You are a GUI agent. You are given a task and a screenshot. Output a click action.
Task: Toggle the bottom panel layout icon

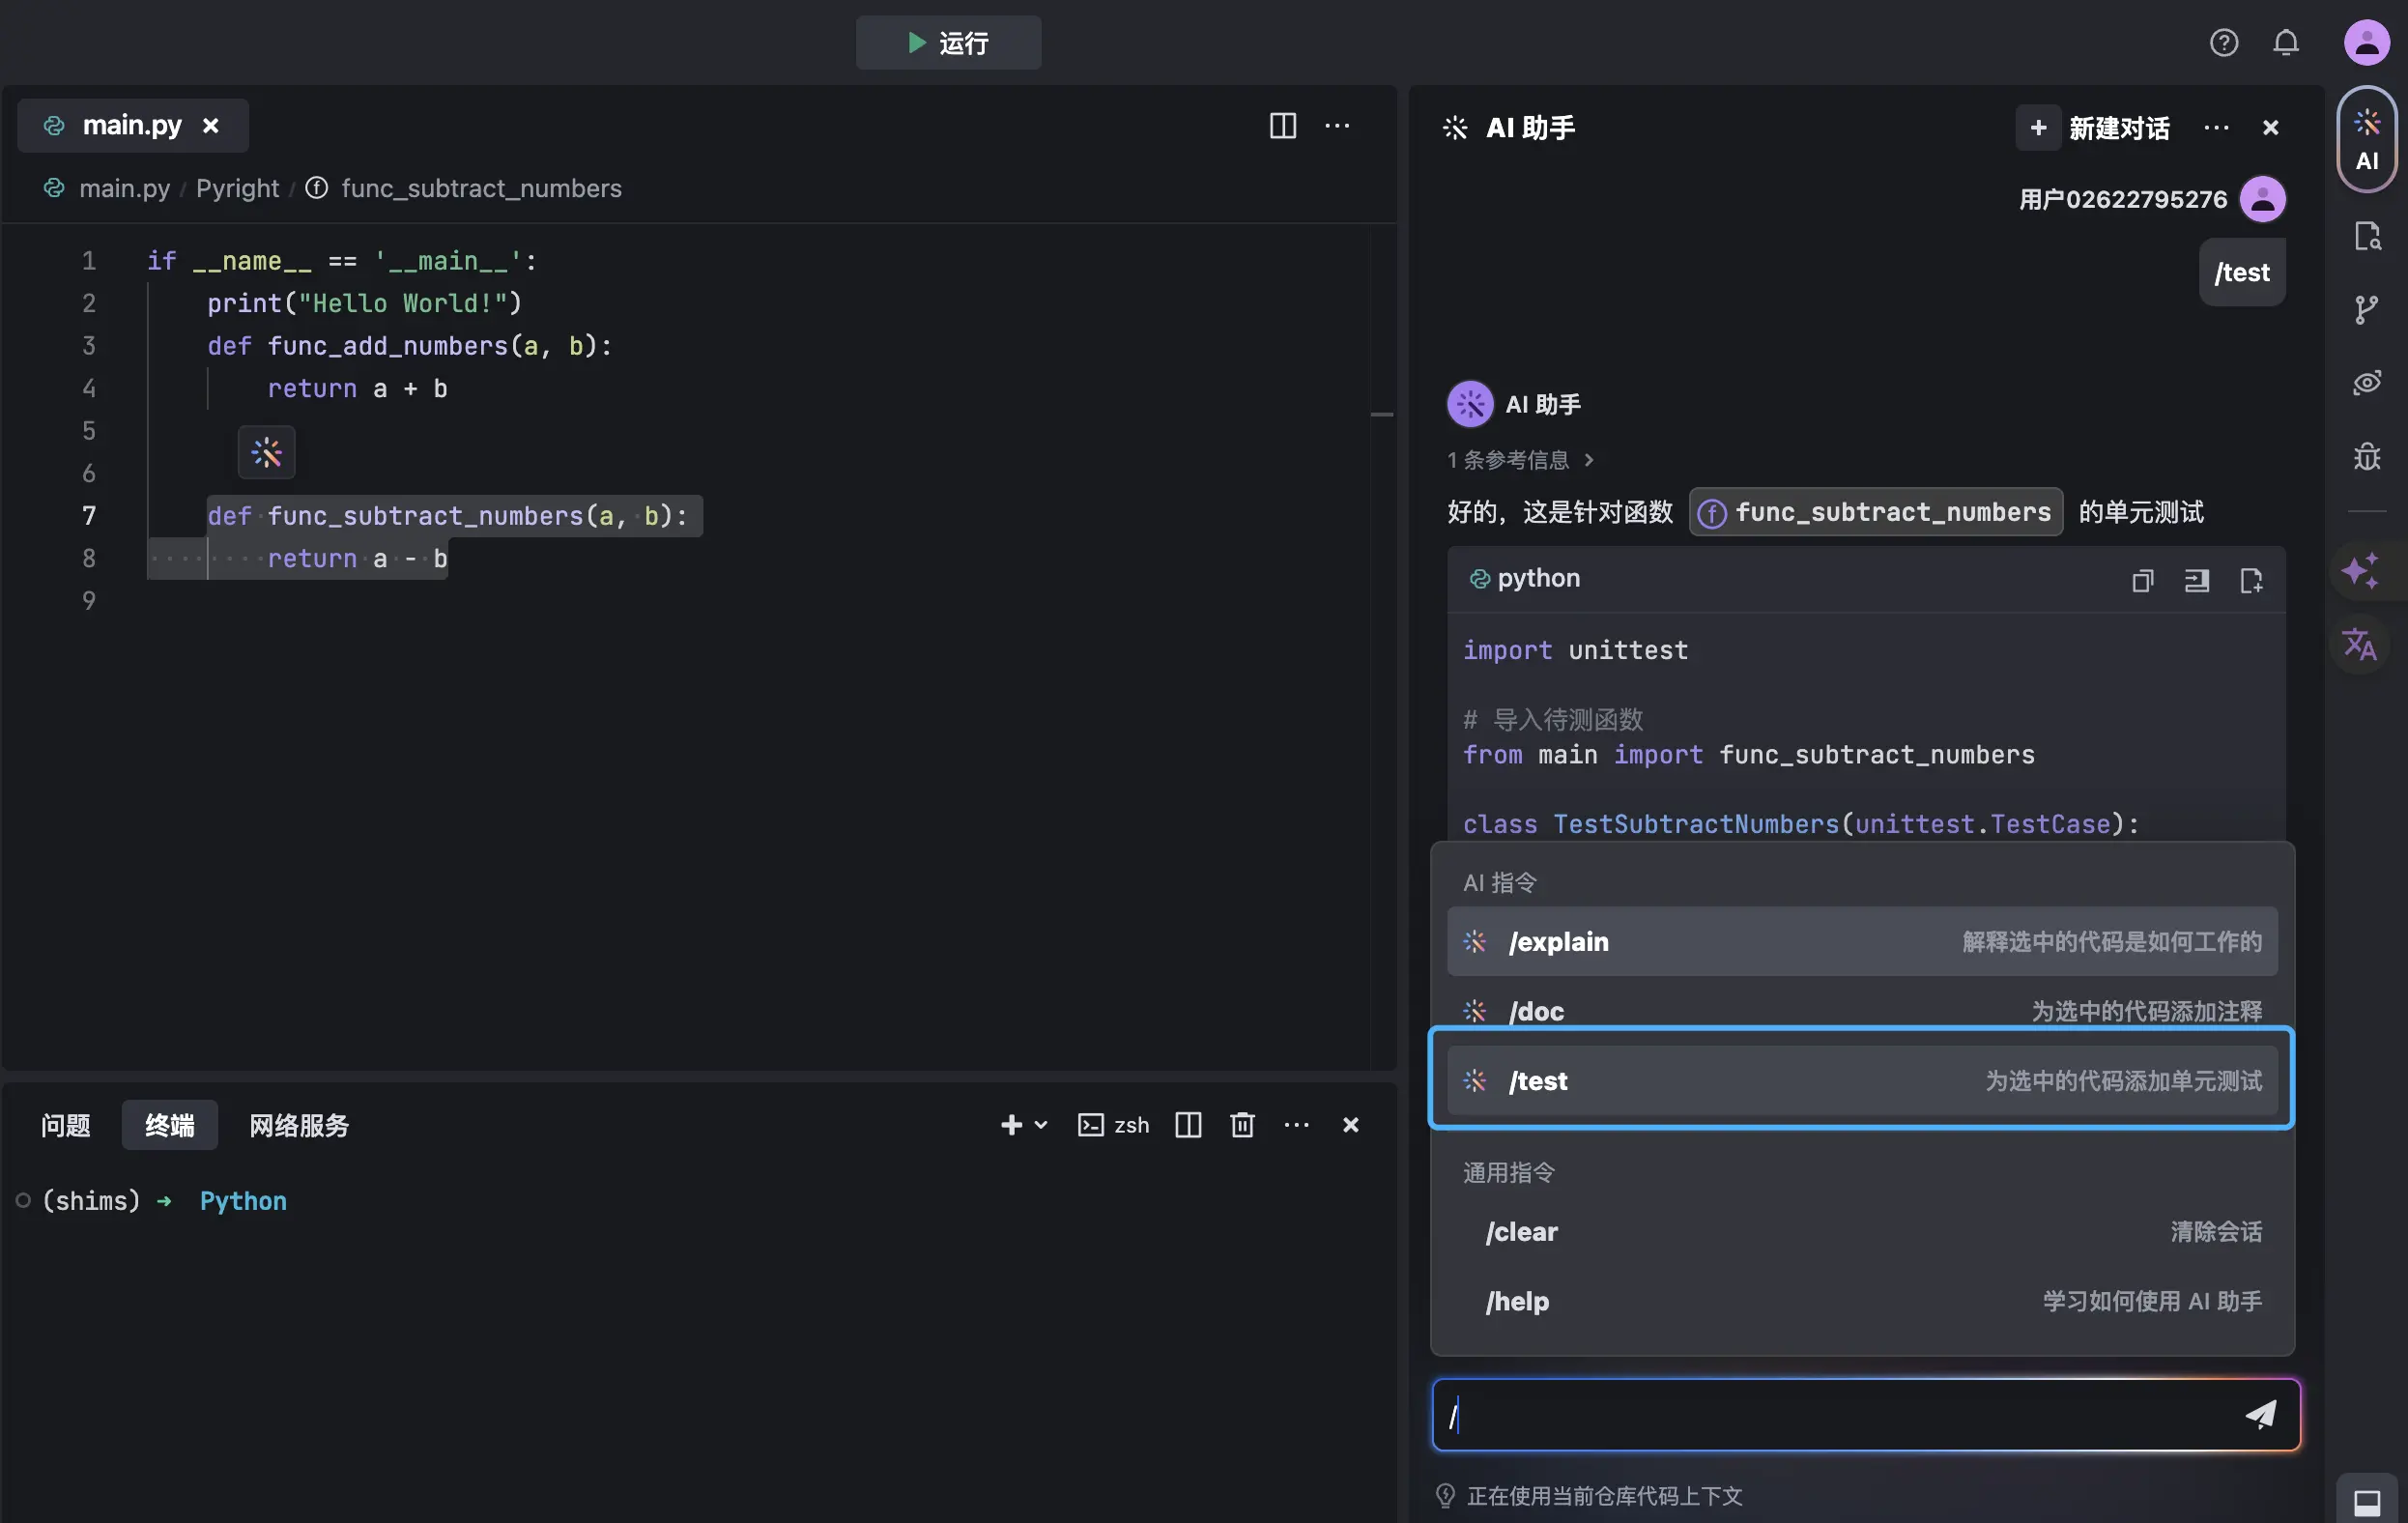pyautogui.click(x=2367, y=1502)
